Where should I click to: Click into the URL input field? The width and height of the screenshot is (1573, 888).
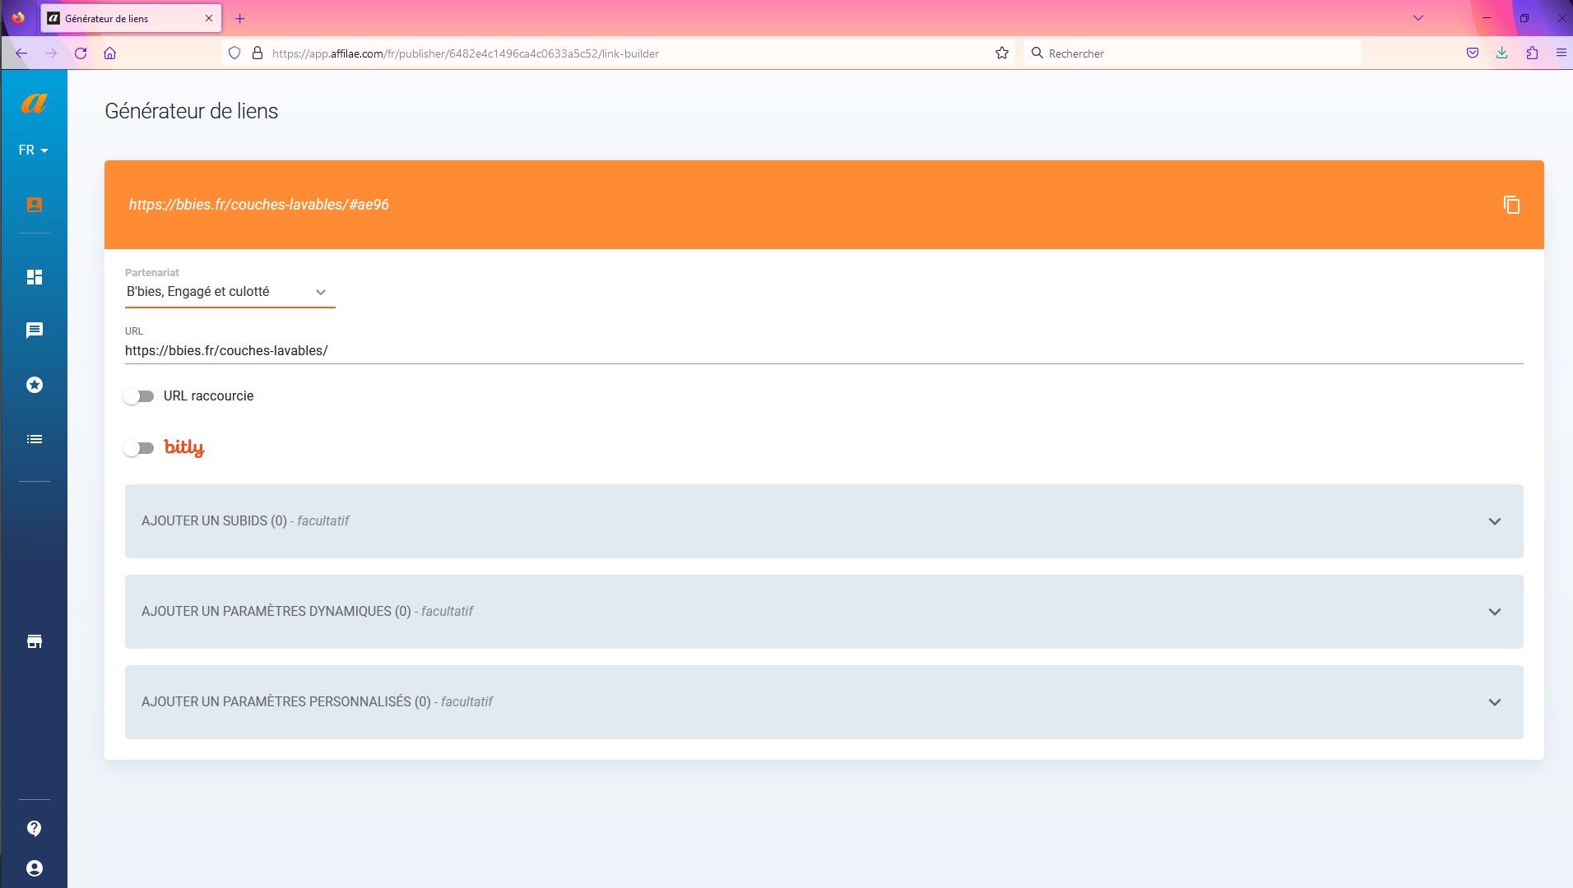click(x=824, y=350)
